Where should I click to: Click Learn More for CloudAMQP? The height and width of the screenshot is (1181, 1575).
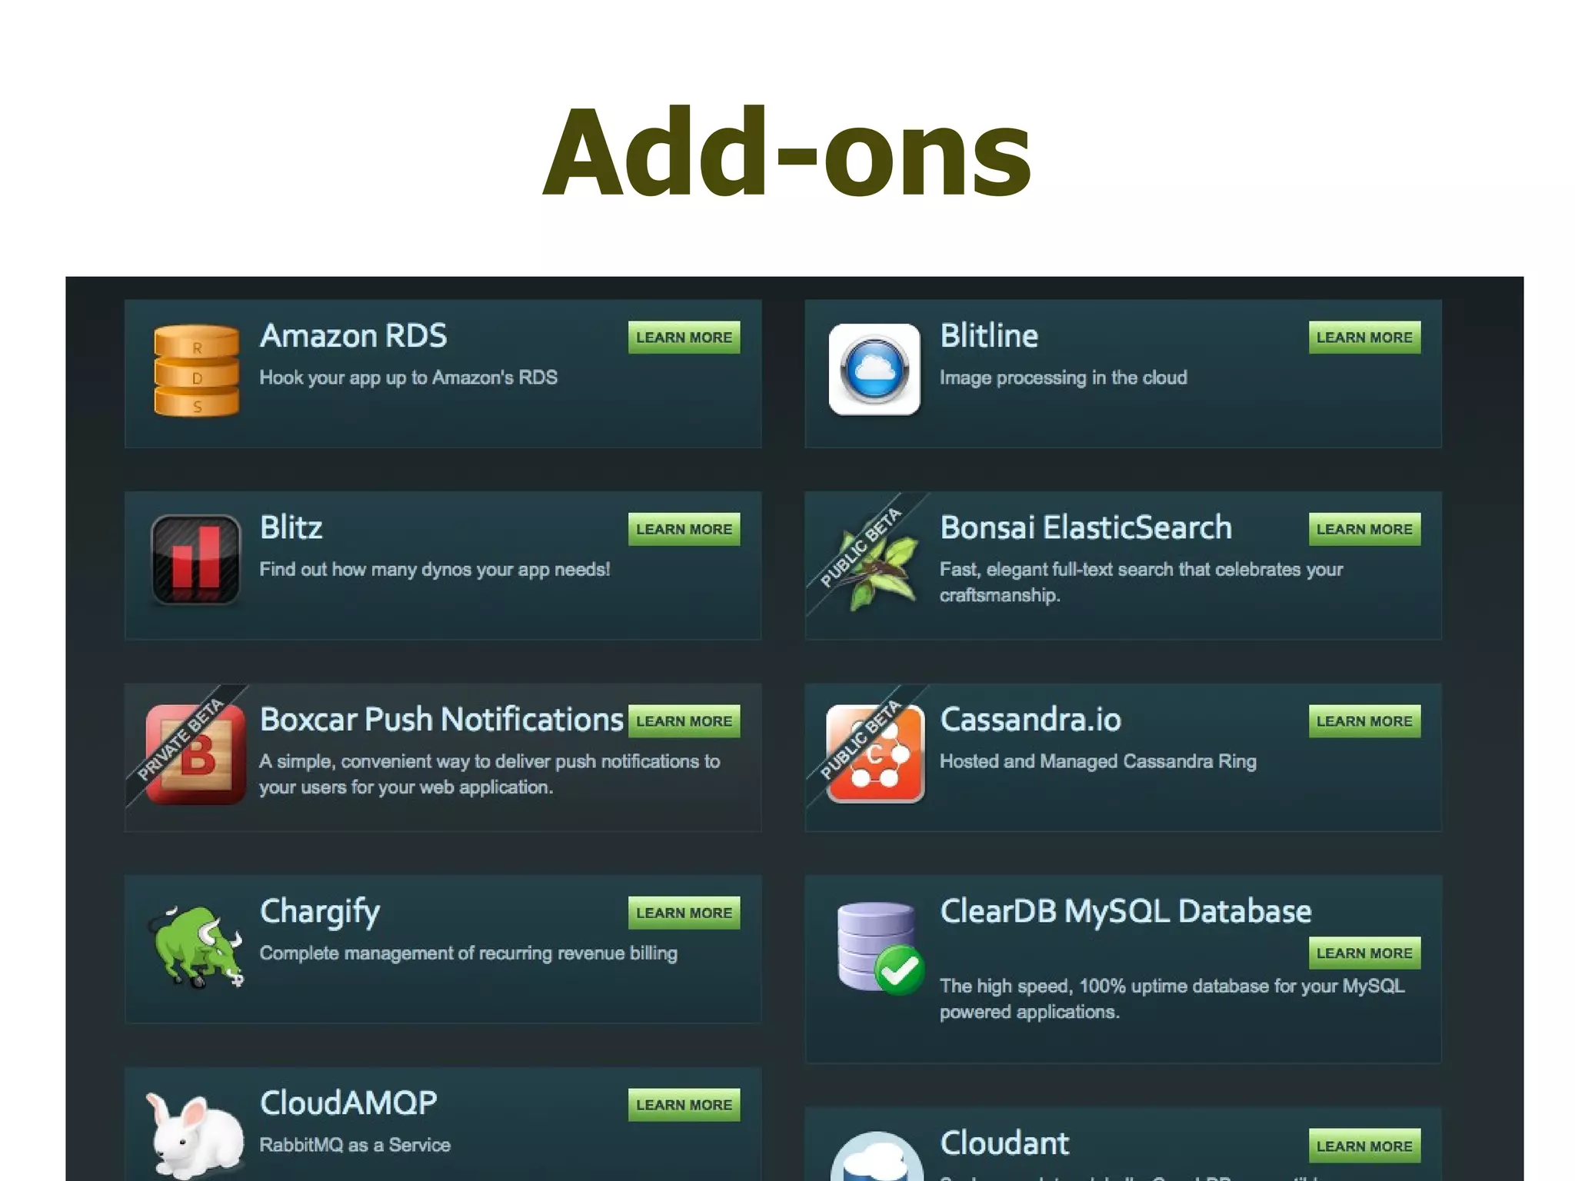tap(684, 1105)
